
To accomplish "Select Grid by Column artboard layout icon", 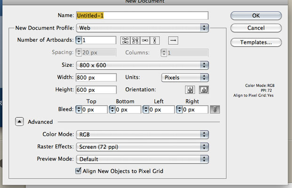I will point(135,41).
